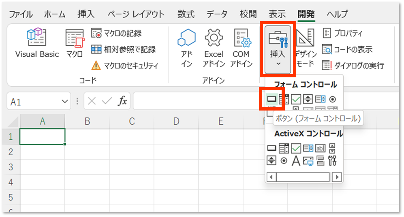This screenshot has width=404, height=217.
Task: Select ActiveX Command Button control
Action: tap(271, 148)
